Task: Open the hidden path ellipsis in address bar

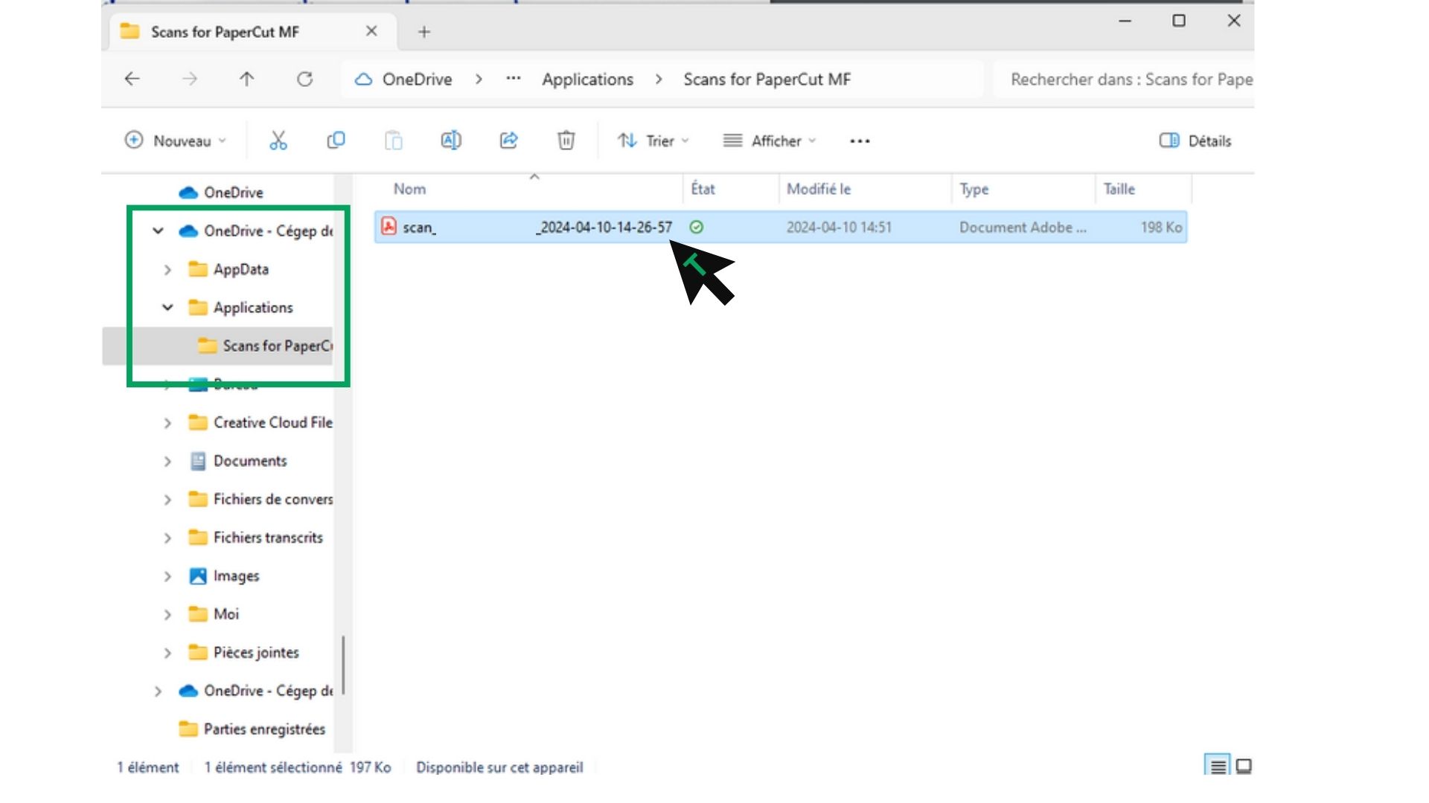Action: pyautogui.click(x=514, y=78)
